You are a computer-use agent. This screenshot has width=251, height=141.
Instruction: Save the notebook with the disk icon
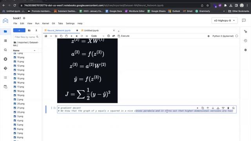coord(46,36)
